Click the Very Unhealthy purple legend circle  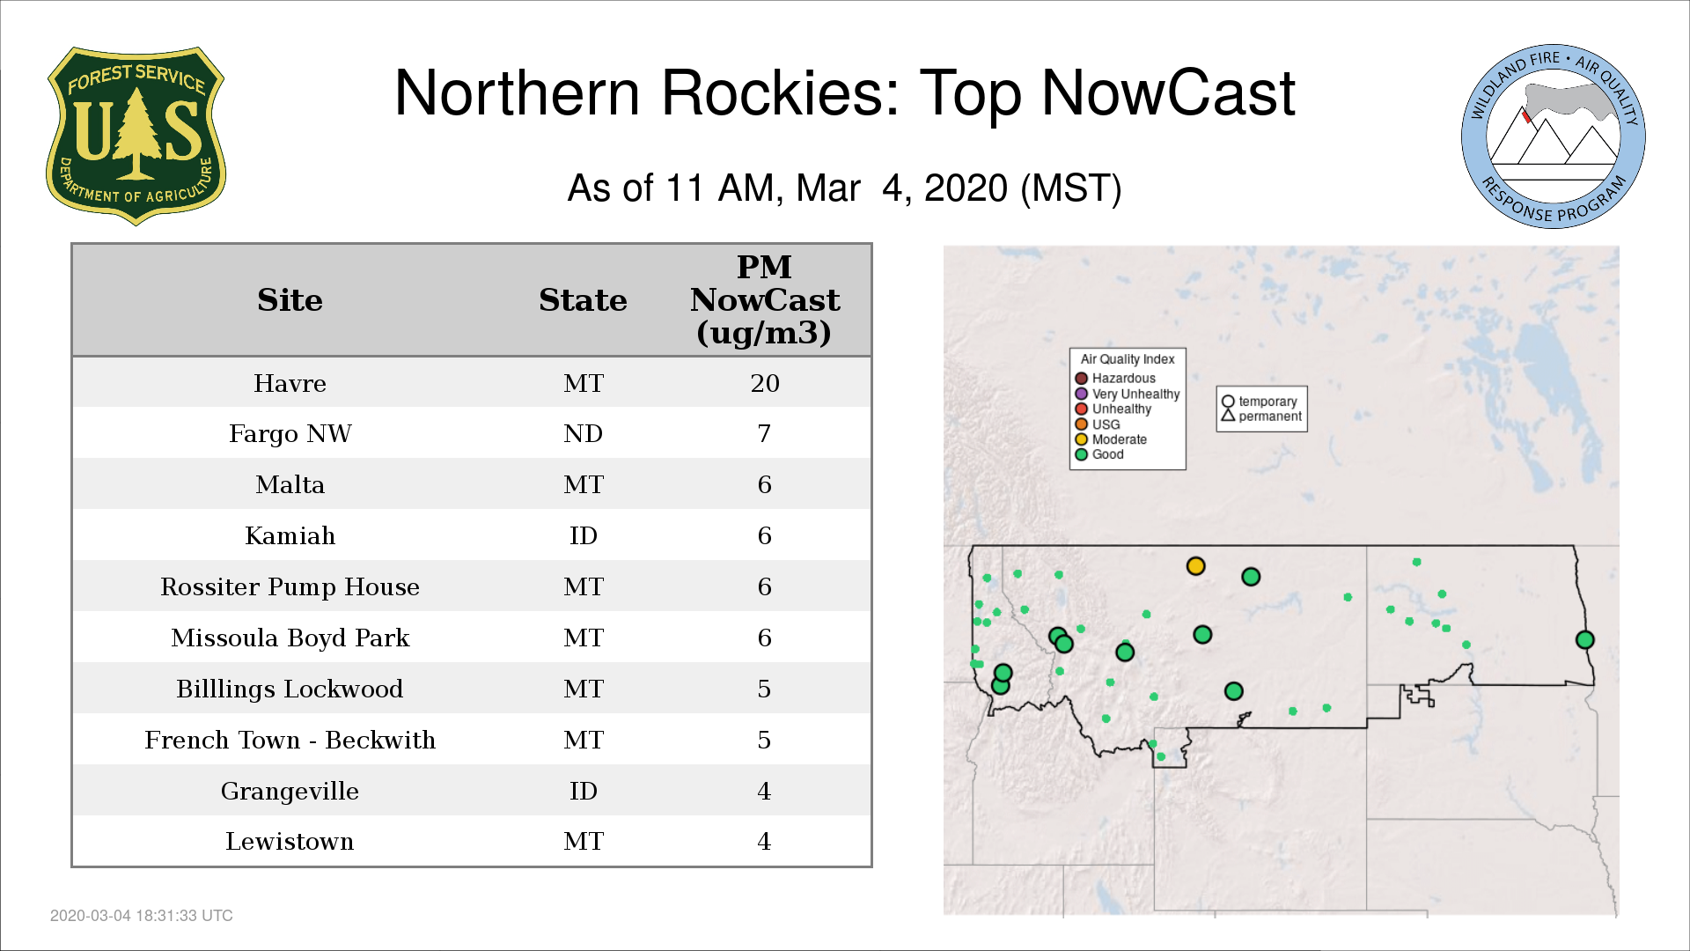coord(1082,394)
